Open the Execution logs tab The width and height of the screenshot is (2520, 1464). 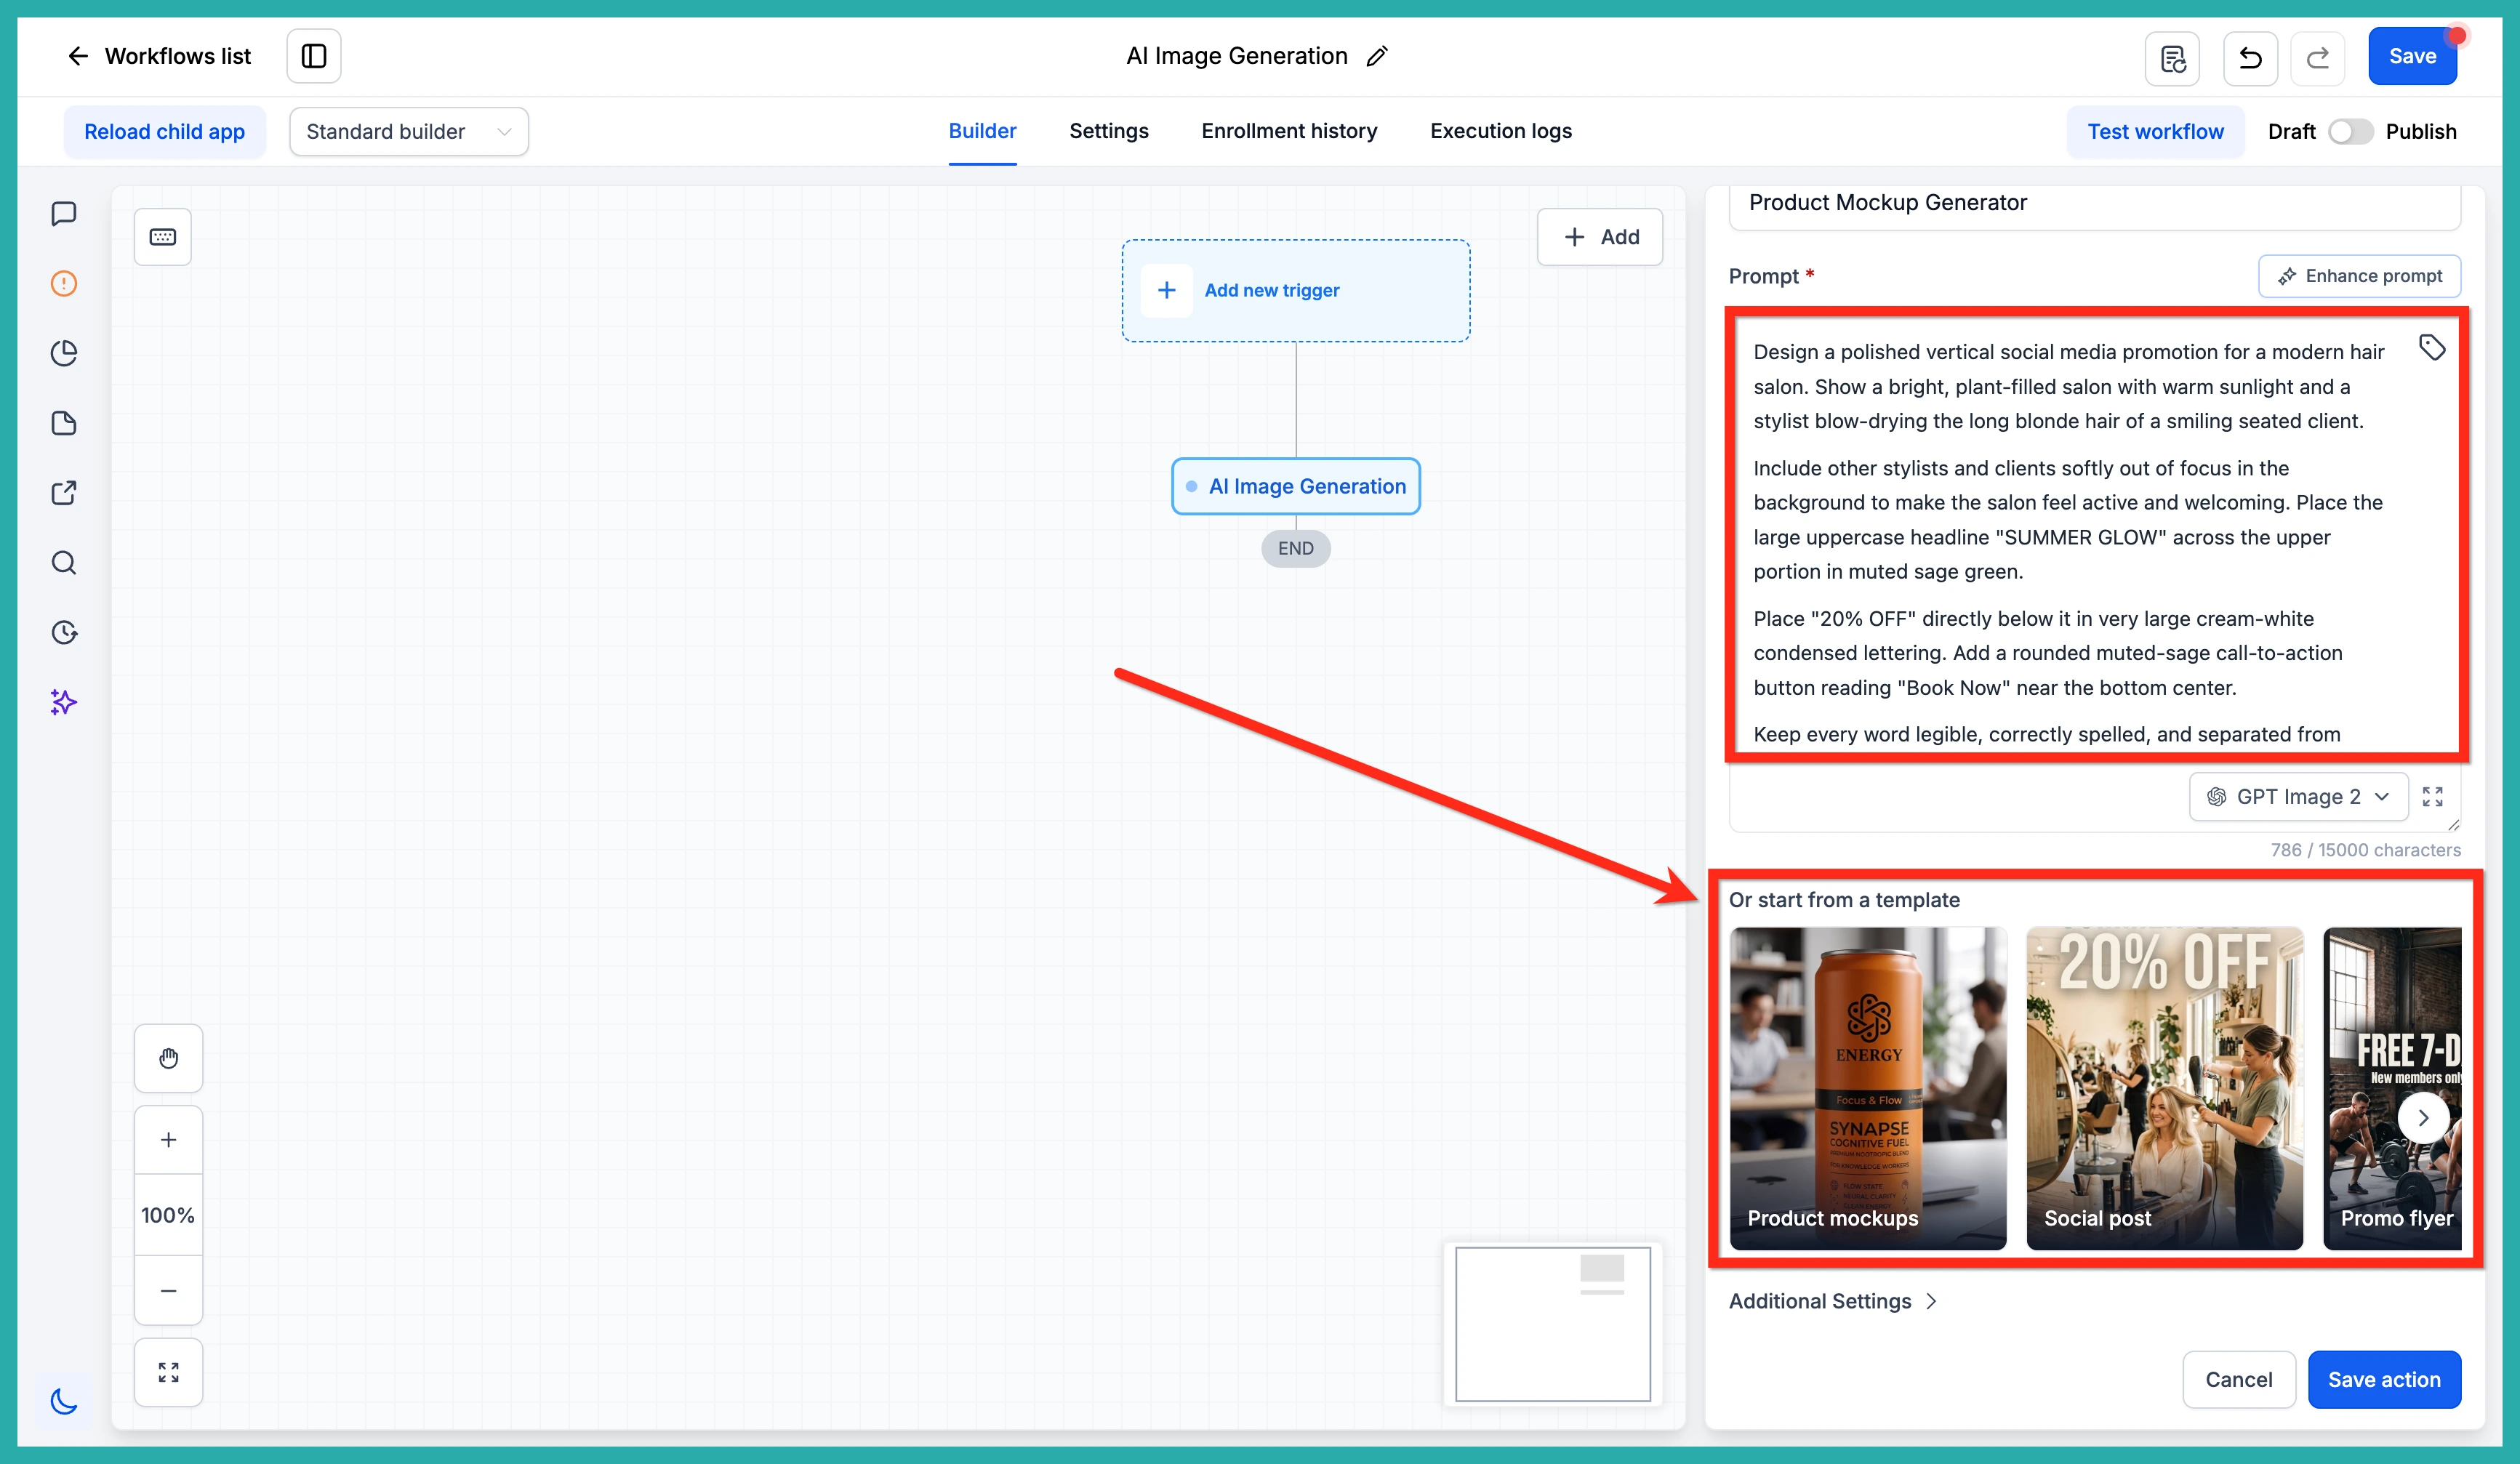[x=1501, y=131]
